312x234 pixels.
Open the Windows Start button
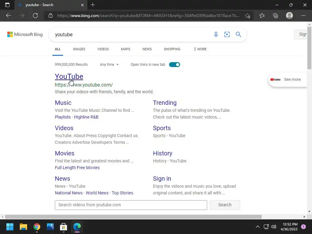[10, 227]
